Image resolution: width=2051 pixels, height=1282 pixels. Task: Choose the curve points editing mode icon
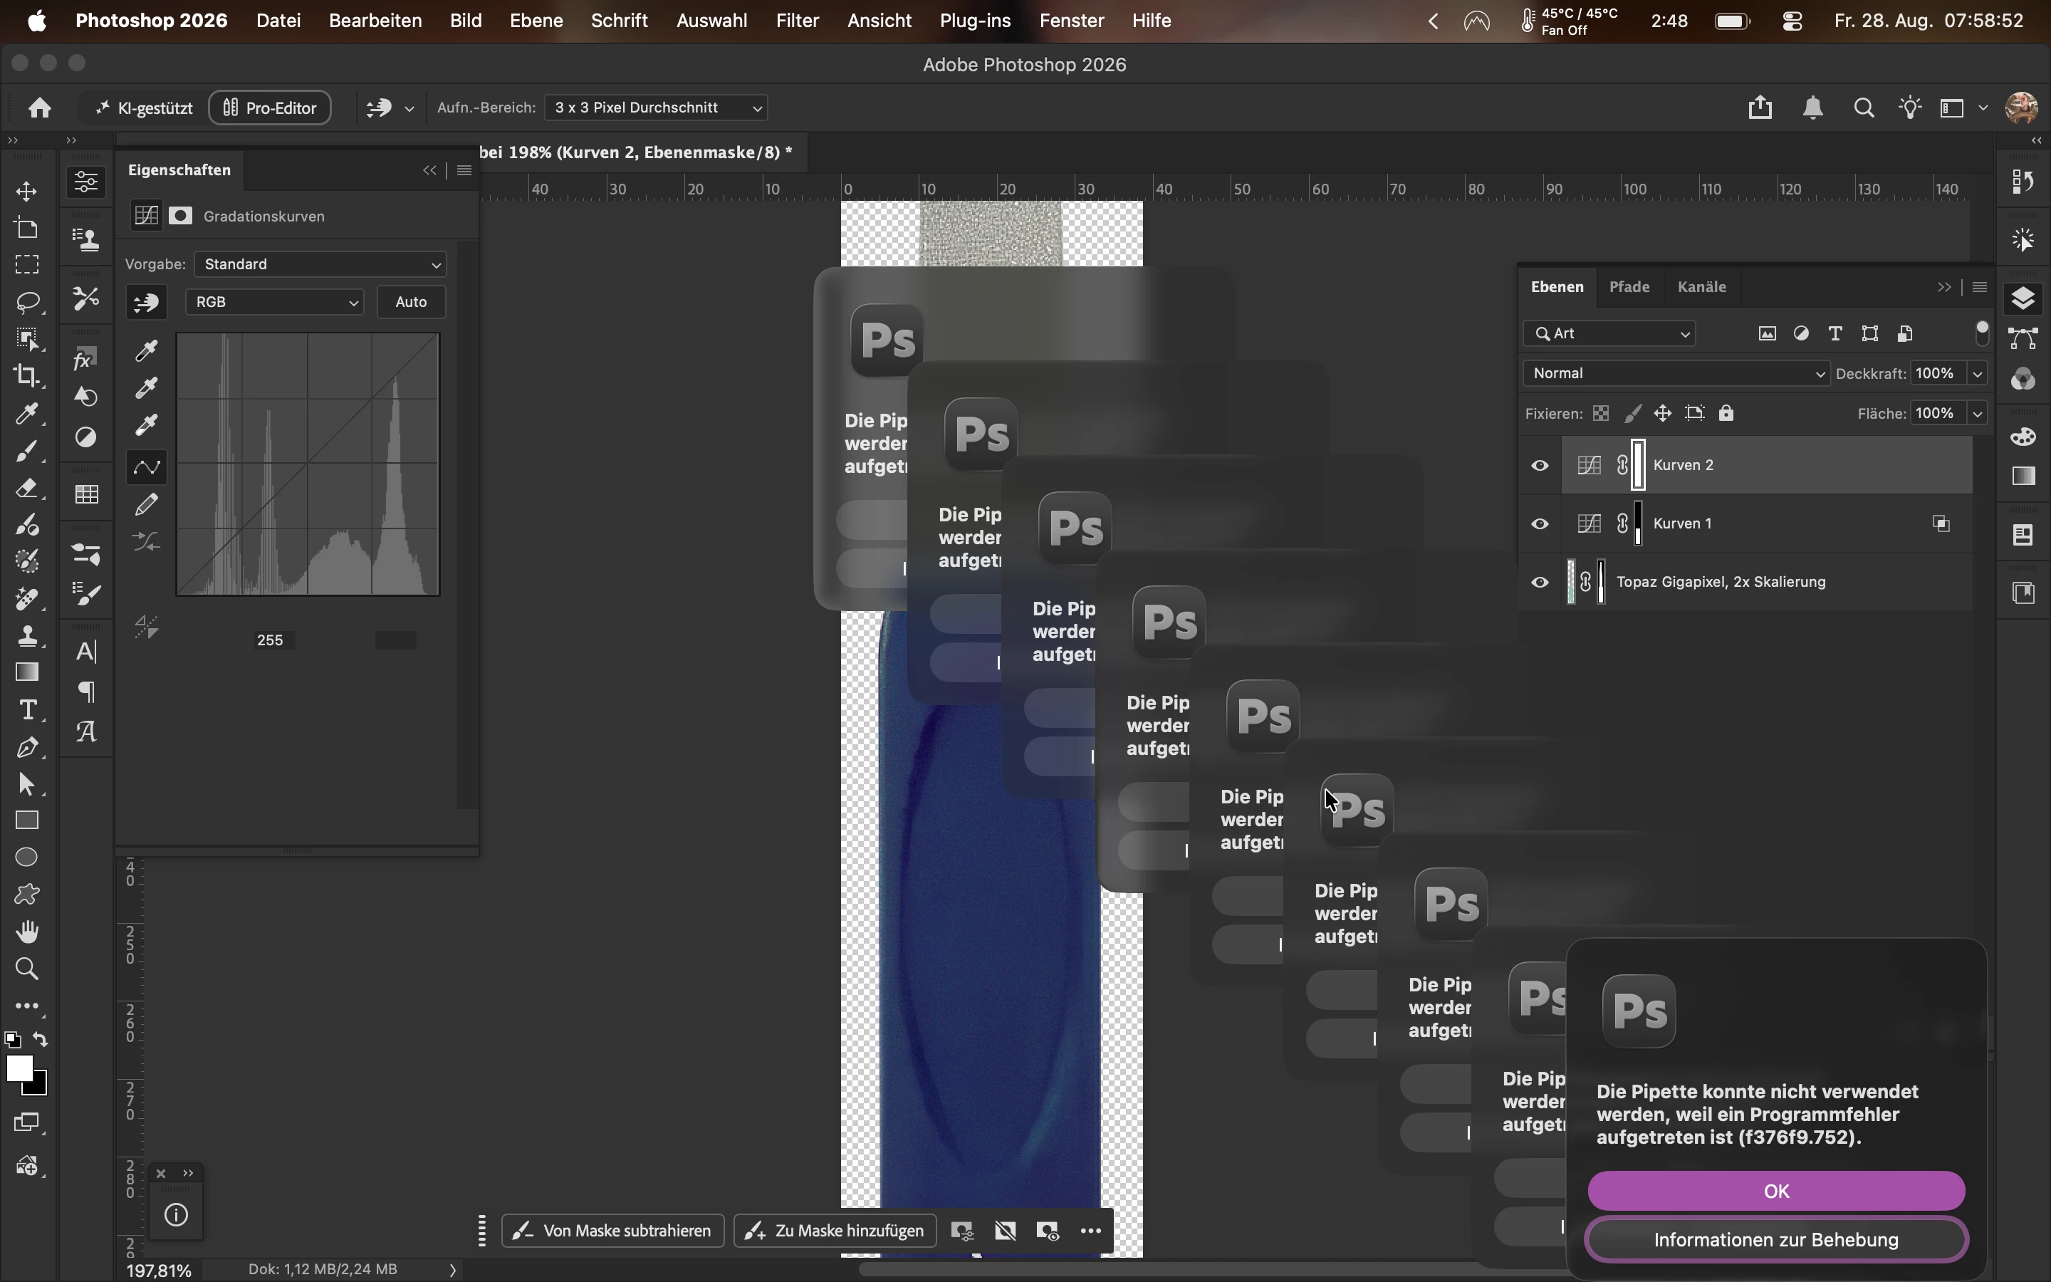[147, 467]
